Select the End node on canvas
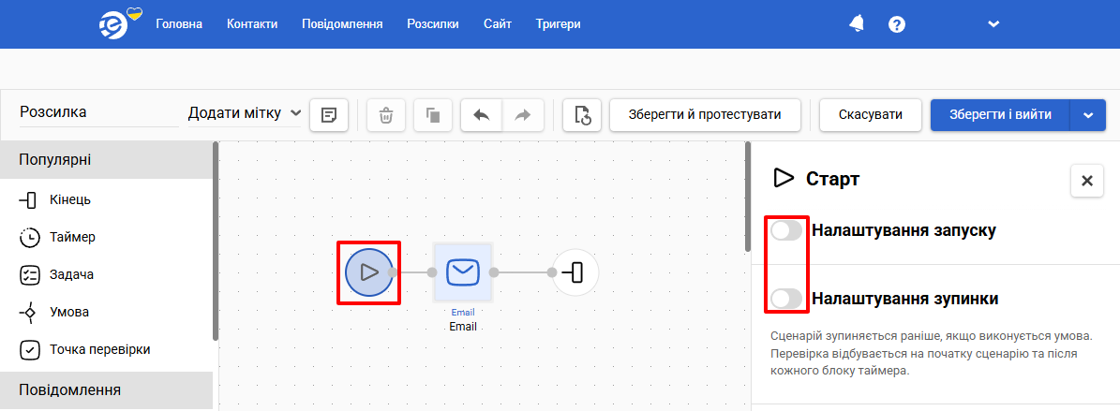Screen dimensions: 1120x411 click(575, 272)
